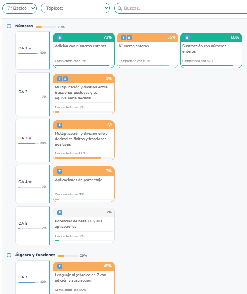Click the search magnifier icon

[120, 8]
